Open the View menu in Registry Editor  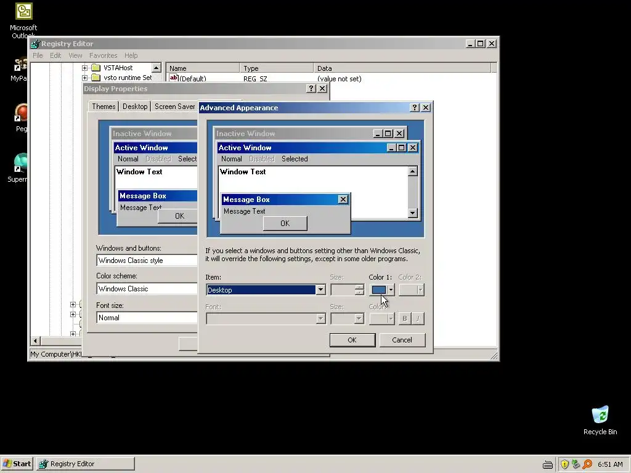(x=75, y=55)
